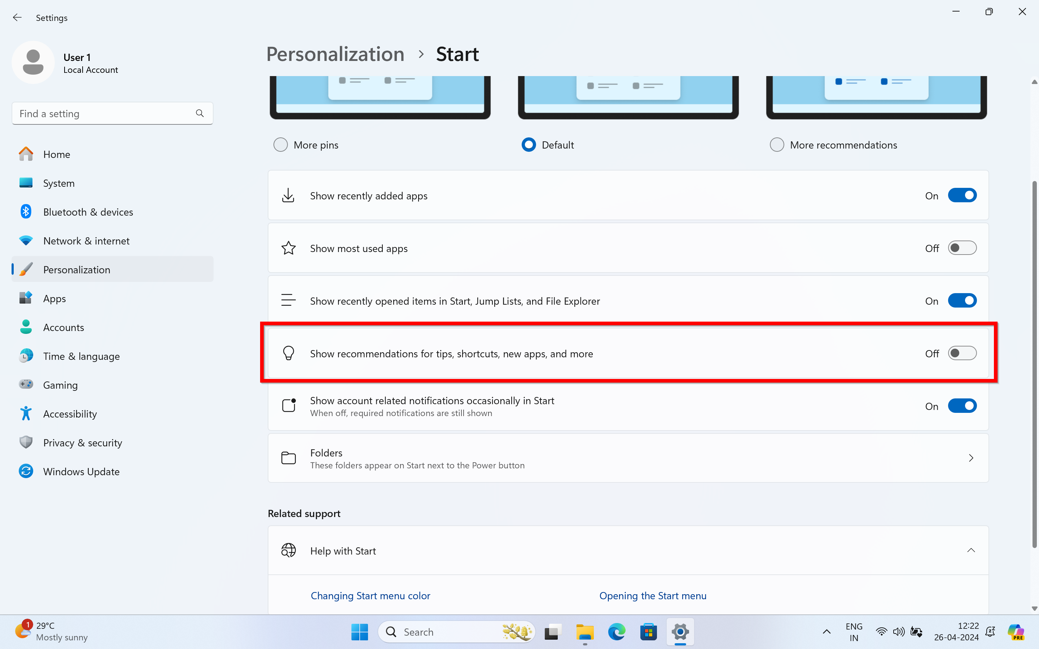Open Home in the sidebar
The image size is (1039, 649).
[x=113, y=155]
